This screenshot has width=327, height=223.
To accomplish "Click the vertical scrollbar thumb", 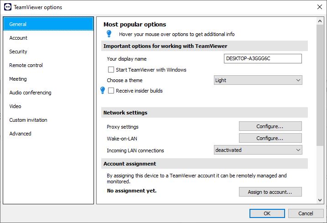I will coord(320,85).
